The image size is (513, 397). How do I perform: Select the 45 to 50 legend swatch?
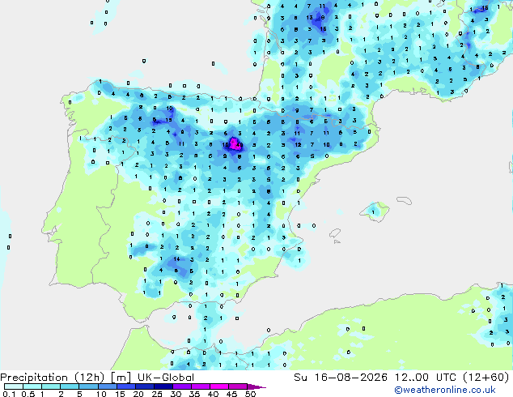238,386
